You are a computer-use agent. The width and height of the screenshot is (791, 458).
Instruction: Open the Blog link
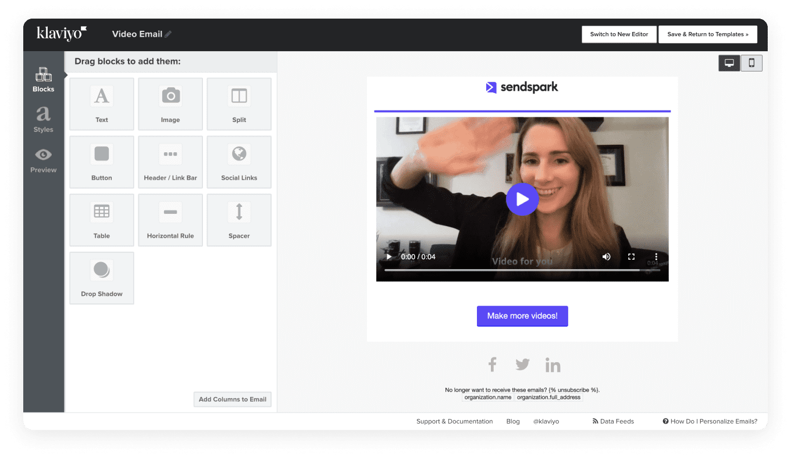(513, 421)
